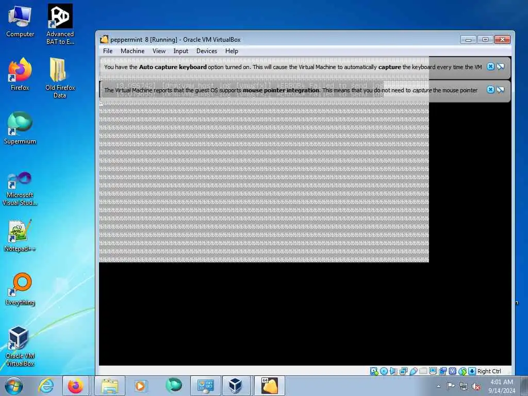This screenshot has width=528, height=396.
Task: Click the shared folders indicator in status bar
Action: pyautogui.click(x=423, y=371)
